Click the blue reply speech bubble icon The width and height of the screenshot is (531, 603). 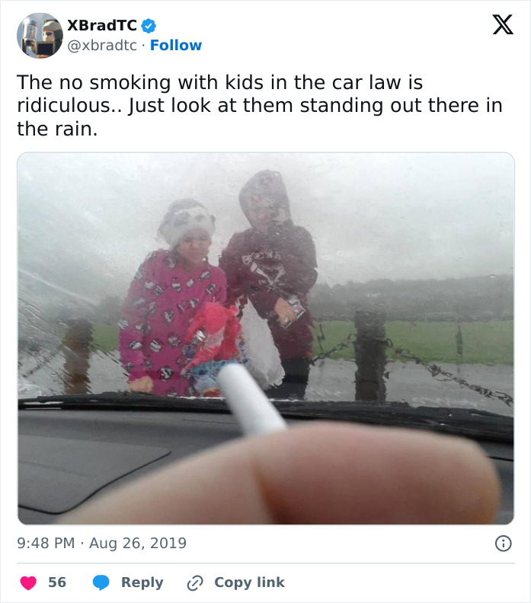101,582
